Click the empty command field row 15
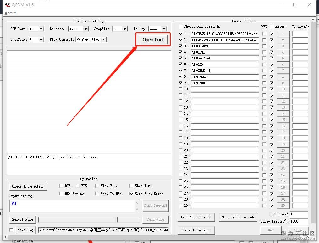The height and width of the screenshot is (243, 319). coord(225,120)
